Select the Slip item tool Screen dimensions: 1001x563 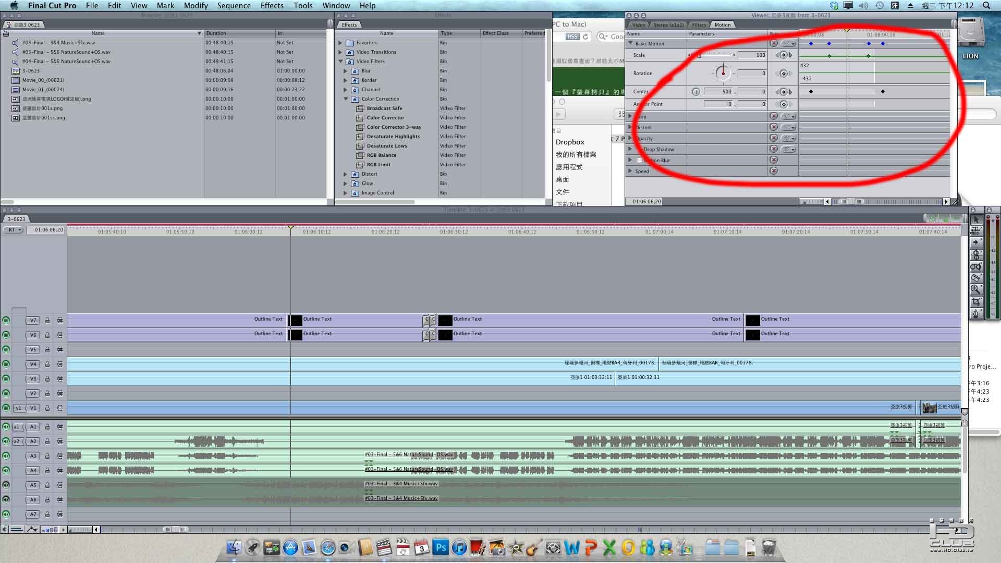point(976,266)
